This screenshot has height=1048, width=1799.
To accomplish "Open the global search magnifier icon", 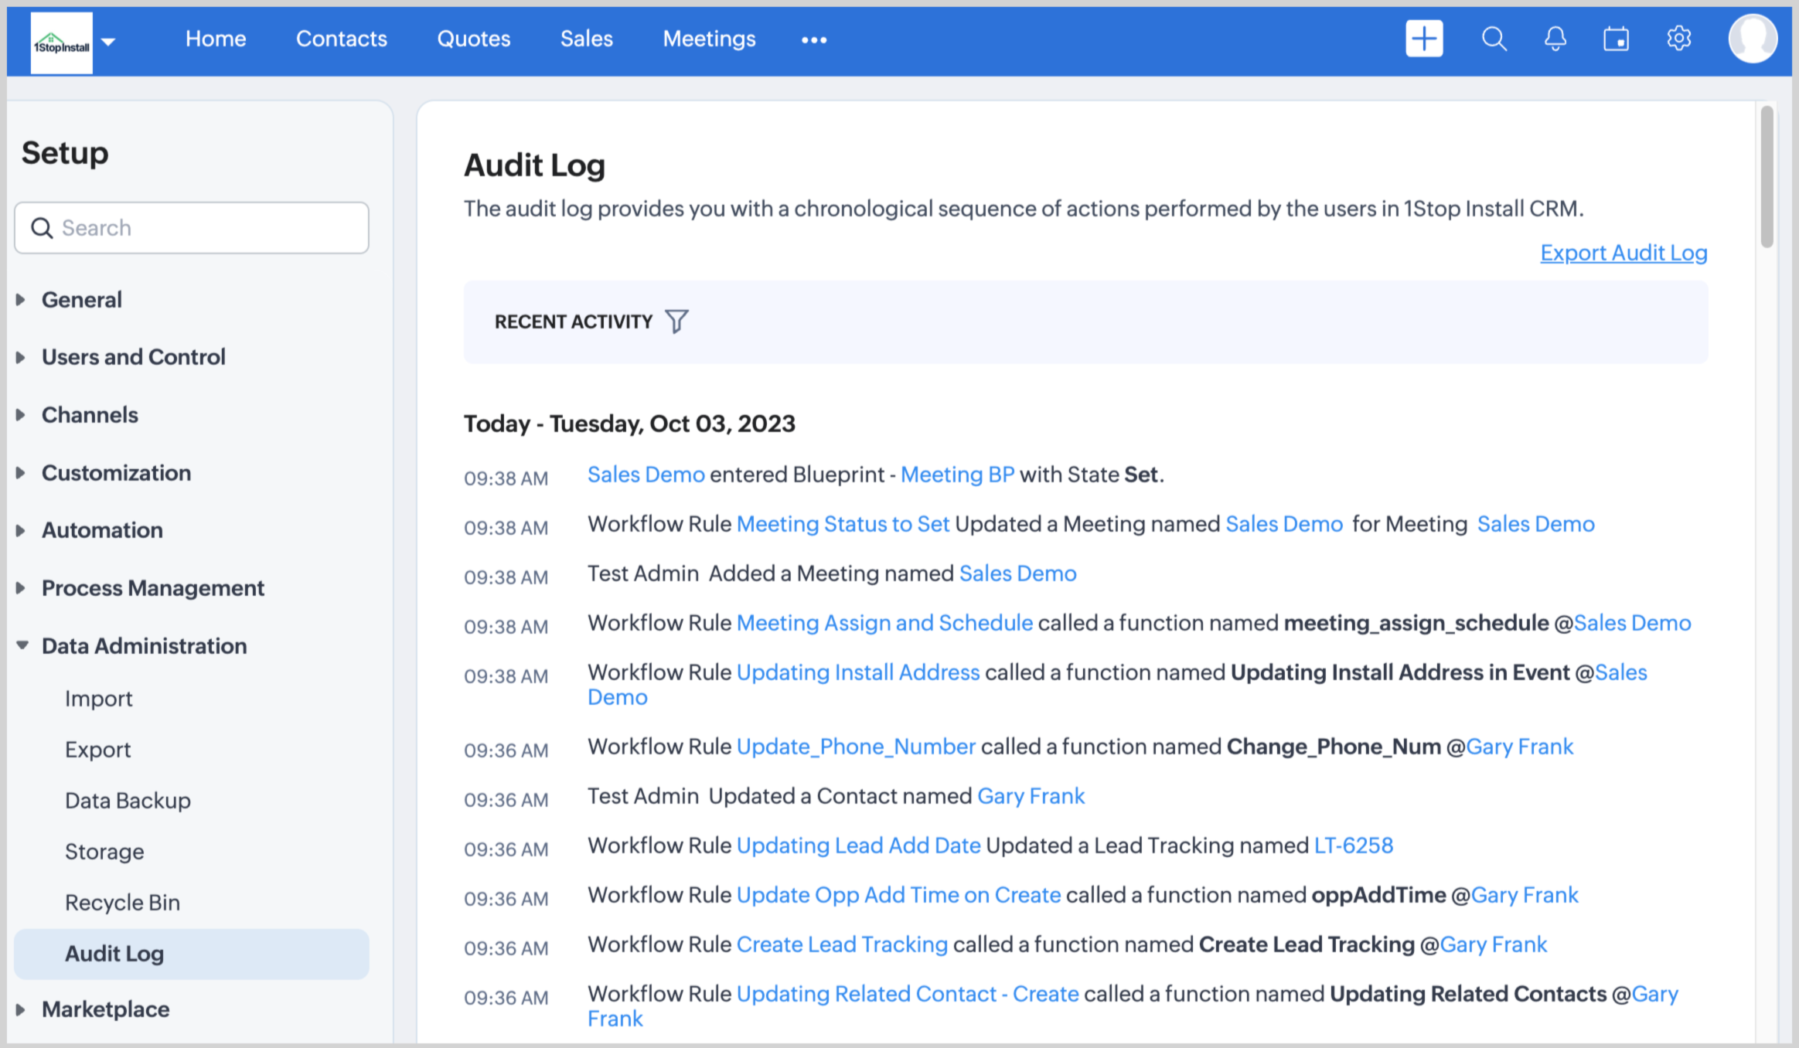I will pyautogui.click(x=1494, y=39).
